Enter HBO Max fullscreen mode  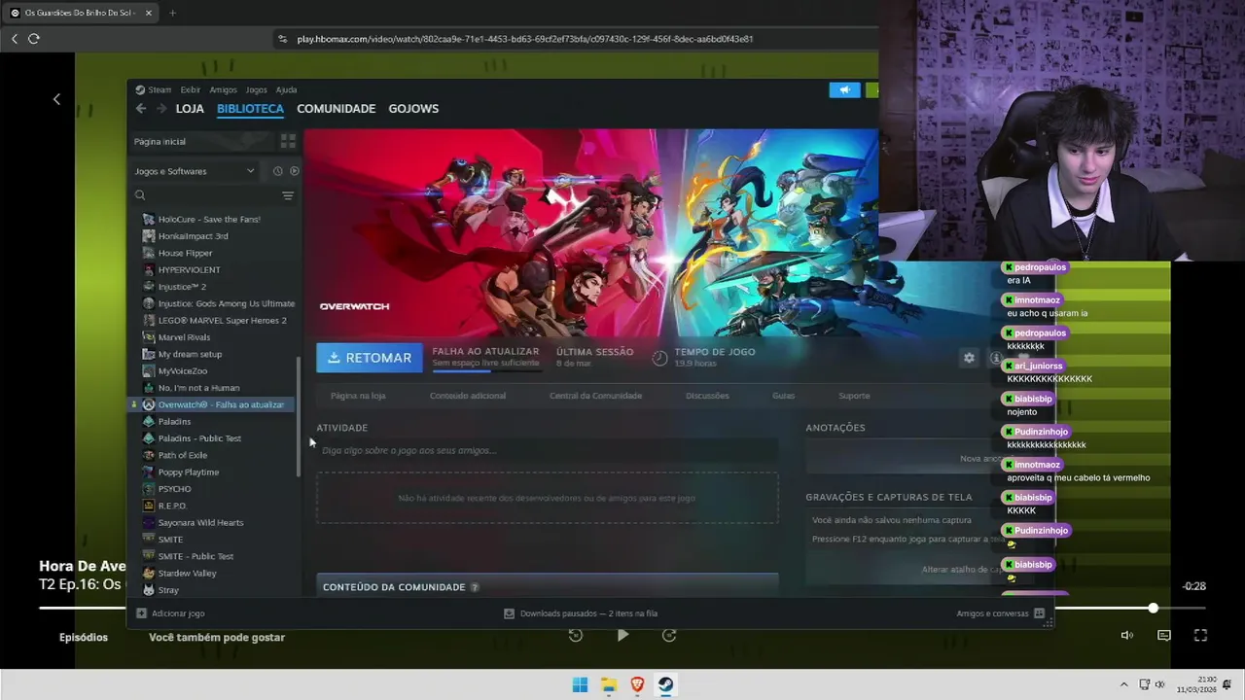[x=1200, y=636]
